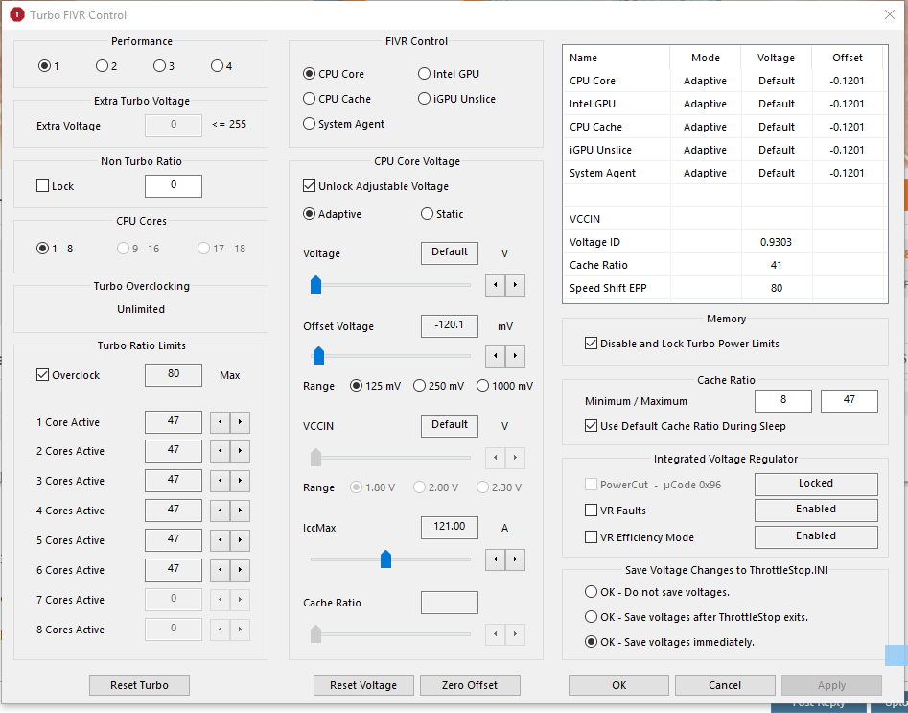This screenshot has height=713, width=908.
Task: Raise IccMax using the right arrow
Action: [x=515, y=559]
